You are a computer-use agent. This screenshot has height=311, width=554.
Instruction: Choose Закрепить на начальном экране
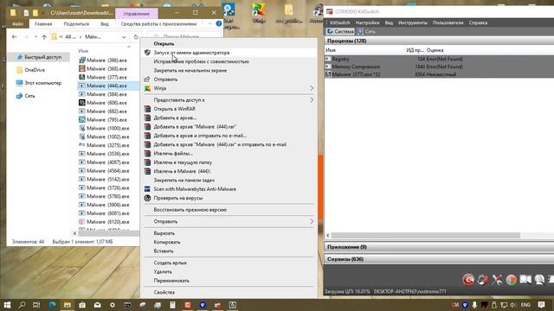[229, 70]
